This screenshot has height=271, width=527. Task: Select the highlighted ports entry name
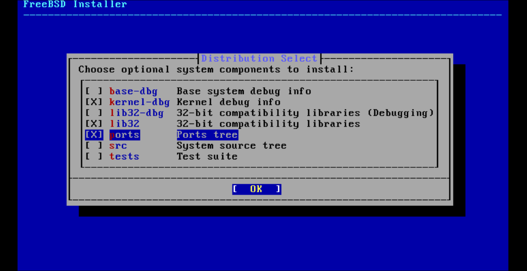(124, 135)
